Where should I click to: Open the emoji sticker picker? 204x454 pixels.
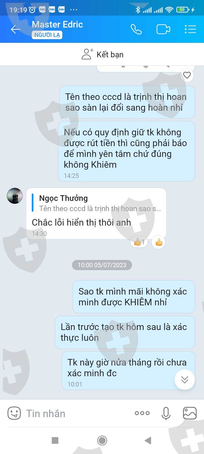point(14,413)
